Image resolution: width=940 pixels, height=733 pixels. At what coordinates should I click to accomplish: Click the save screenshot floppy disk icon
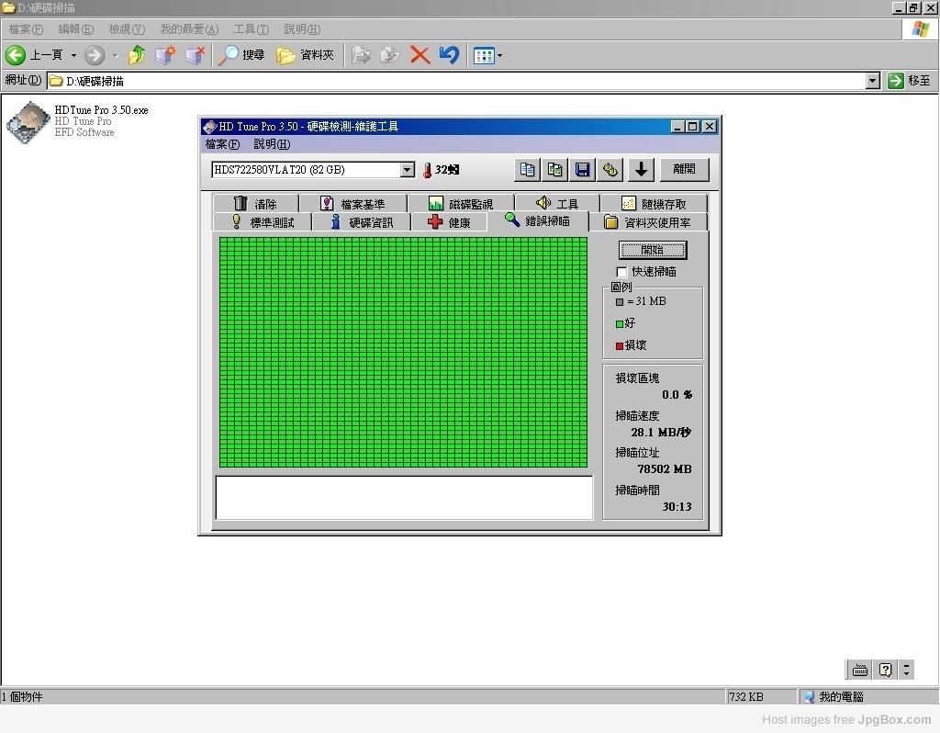tap(582, 169)
